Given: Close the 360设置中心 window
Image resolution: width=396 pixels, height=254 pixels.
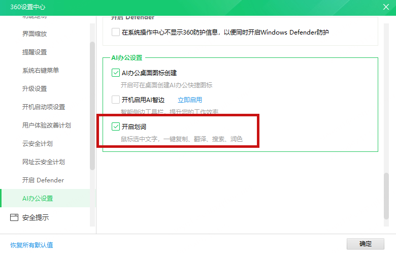Looking at the screenshot, I should (x=385, y=7).
